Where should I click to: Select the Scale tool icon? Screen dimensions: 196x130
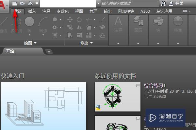[x=79, y=35]
